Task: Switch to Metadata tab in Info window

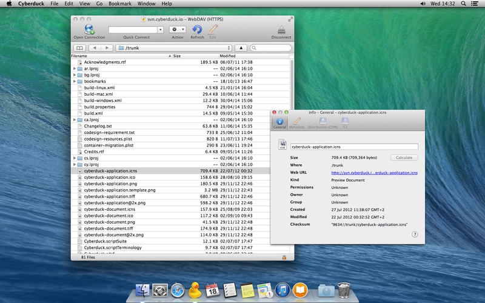Action: point(296,123)
